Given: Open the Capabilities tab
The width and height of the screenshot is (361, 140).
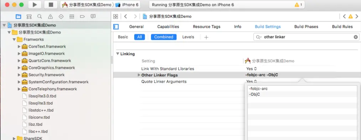Looking at the screenshot, I should click(x=168, y=27).
